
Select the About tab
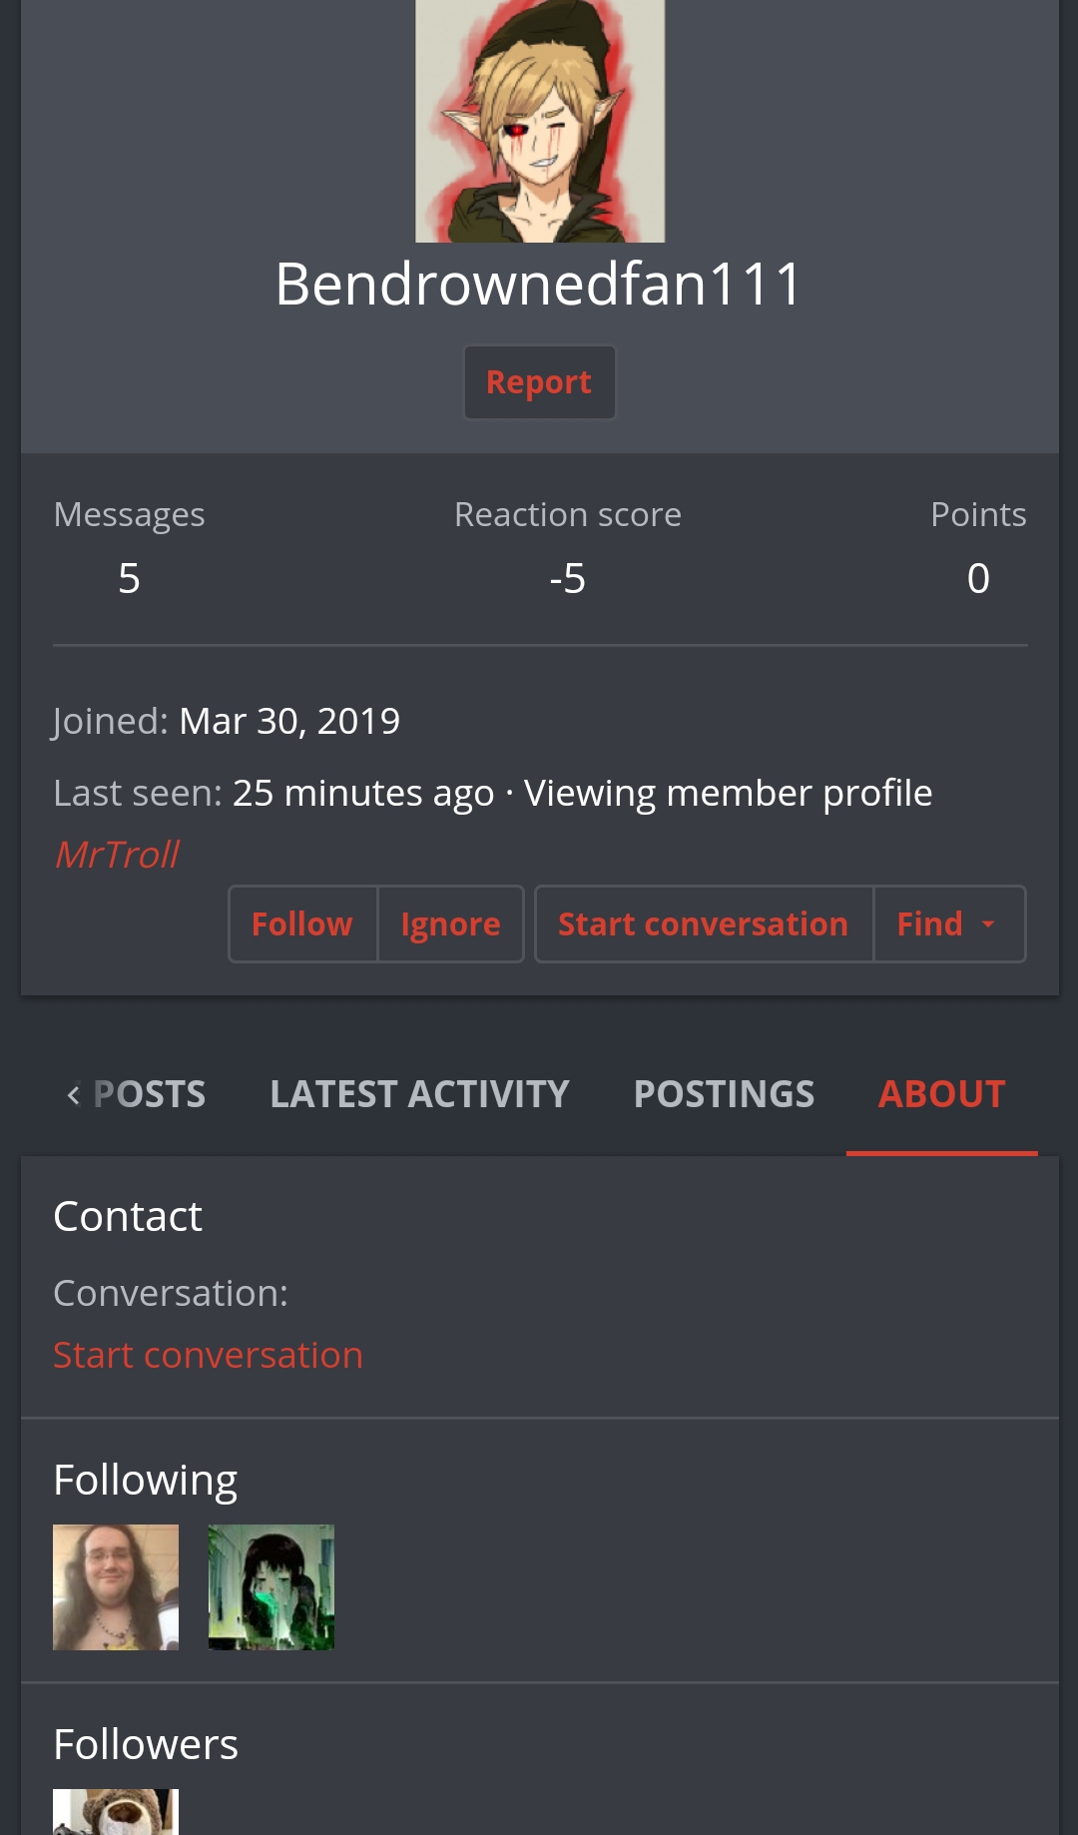[x=941, y=1094]
